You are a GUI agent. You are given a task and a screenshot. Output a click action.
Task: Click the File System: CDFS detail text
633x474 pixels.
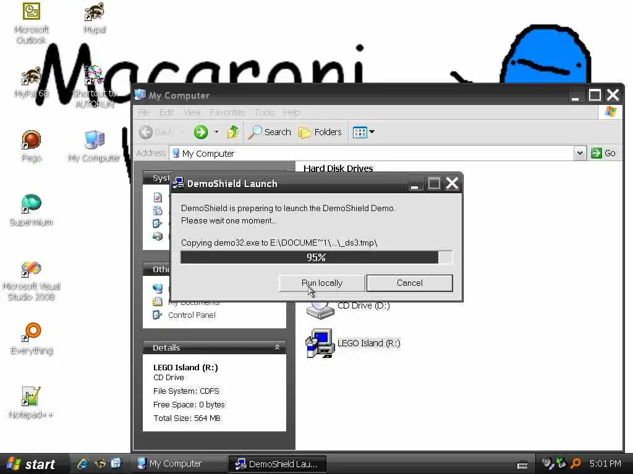click(186, 391)
